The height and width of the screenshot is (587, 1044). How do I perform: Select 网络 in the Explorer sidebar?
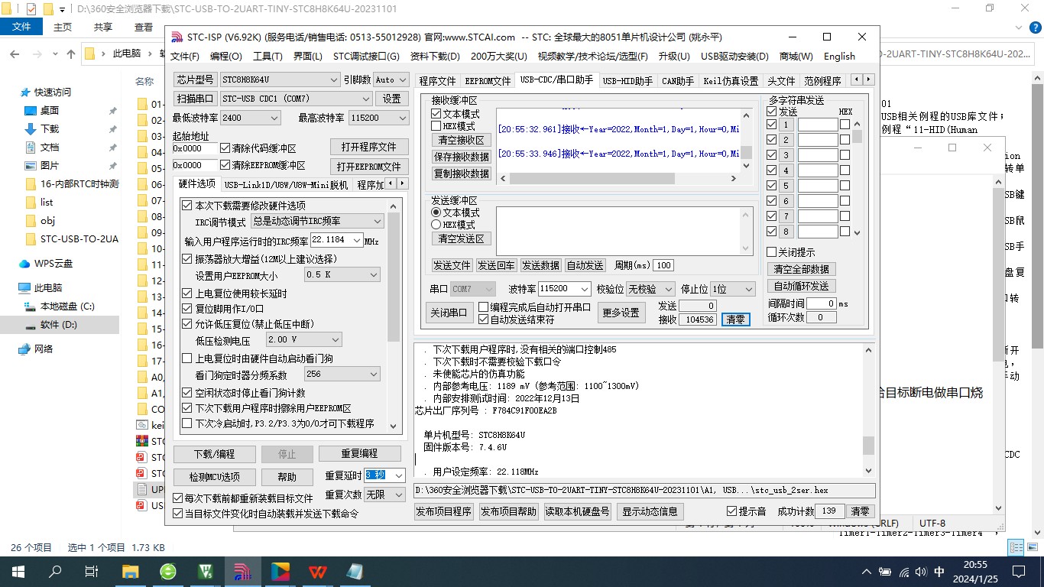pyautogui.click(x=44, y=349)
